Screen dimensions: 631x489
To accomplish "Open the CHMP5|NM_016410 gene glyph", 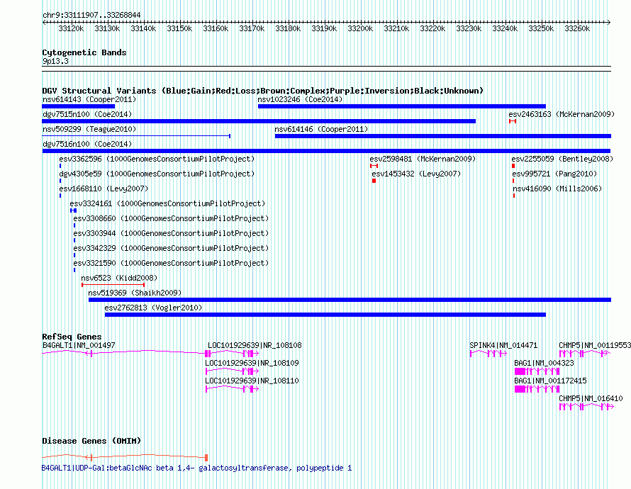I will pyautogui.click(x=586, y=407).
